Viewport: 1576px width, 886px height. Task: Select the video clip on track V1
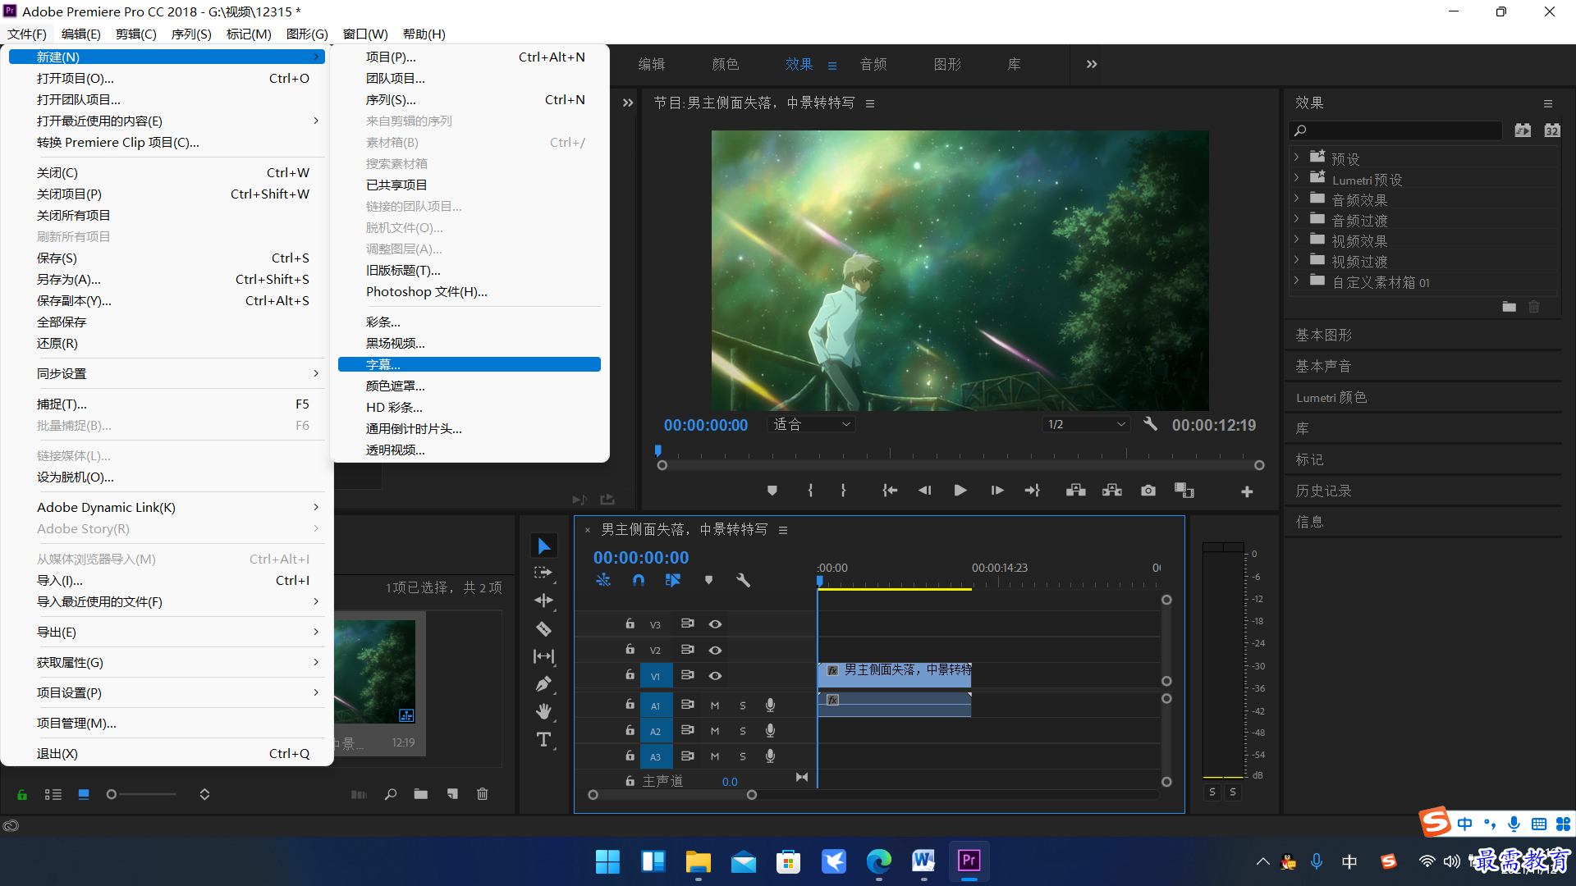pyautogui.click(x=895, y=674)
